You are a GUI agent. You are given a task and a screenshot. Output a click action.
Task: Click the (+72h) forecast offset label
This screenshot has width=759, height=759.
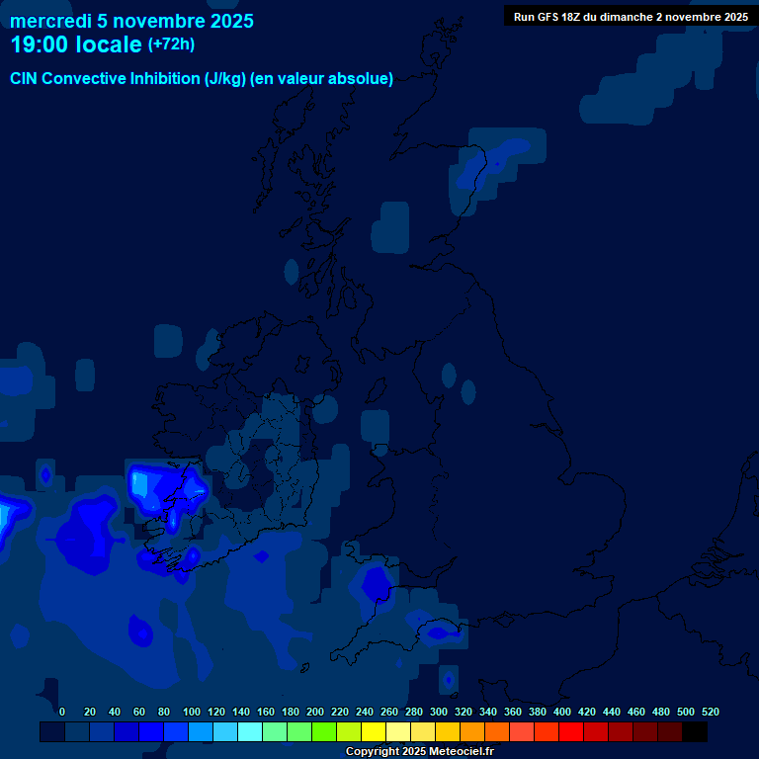[x=171, y=44]
